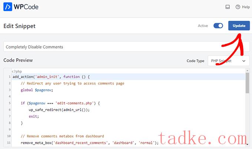
Task: Open the notifications inbox icon
Action: pyautogui.click(x=228, y=7)
